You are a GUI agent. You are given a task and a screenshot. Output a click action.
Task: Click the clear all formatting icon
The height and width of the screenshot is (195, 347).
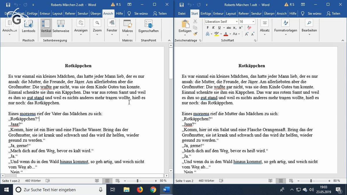(249, 27)
